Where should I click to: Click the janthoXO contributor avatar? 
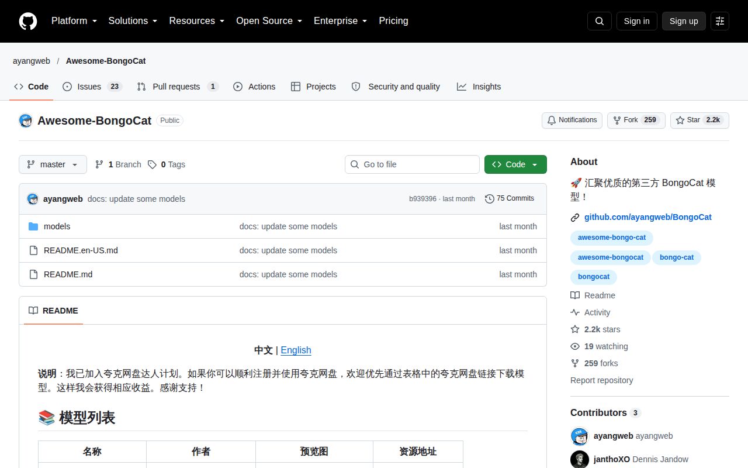point(580,459)
